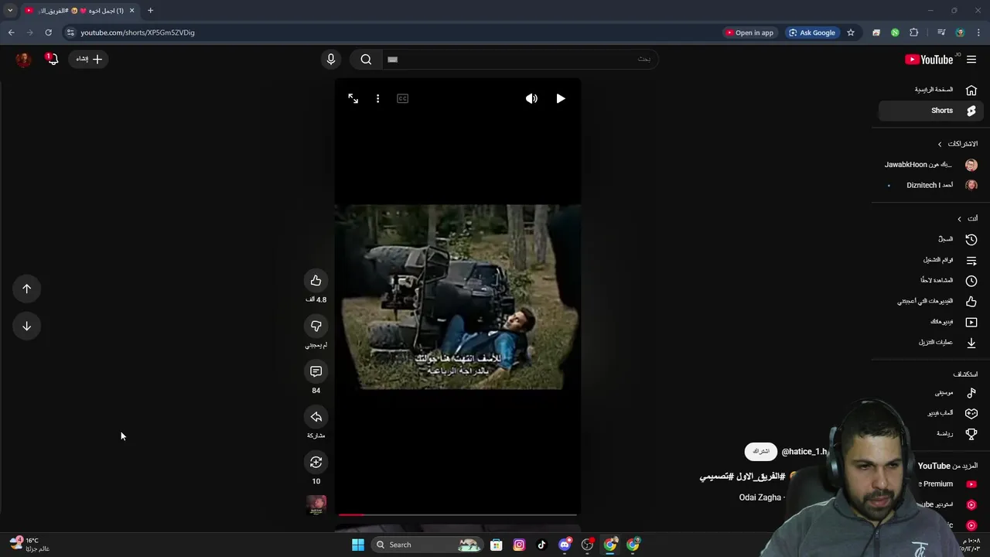
Task: Click the youtube.com/shorts URL in address bar
Action: pos(138,32)
